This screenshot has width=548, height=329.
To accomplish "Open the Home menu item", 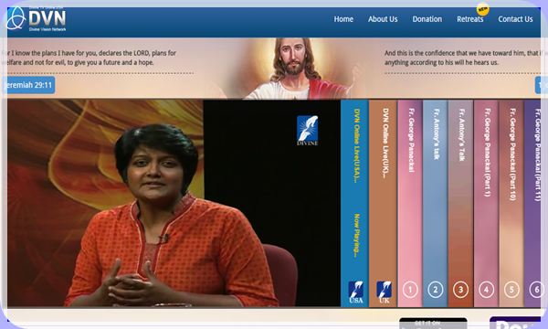I will point(343,19).
